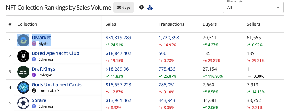The image size is (289, 111).
Task: Click Bored Ape transactions count 506
Action: 162,53
